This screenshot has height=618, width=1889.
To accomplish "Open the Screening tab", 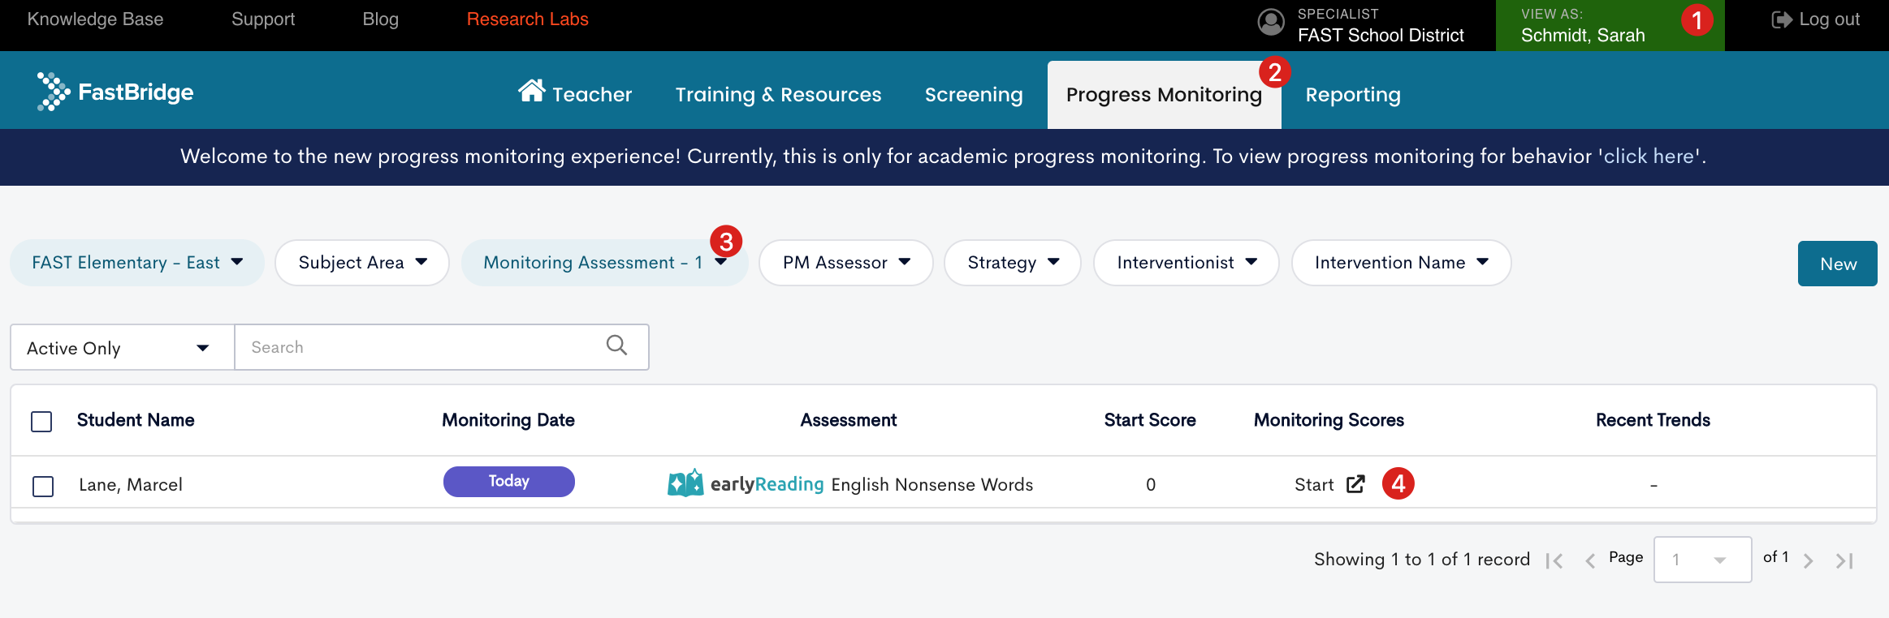I will (974, 95).
